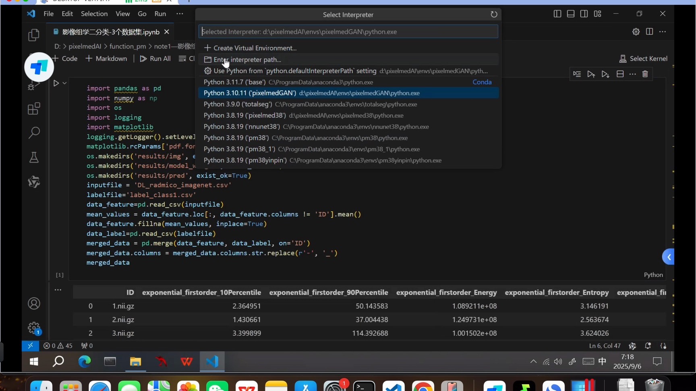Choose Enter interpreter path option

(x=348, y=60)
